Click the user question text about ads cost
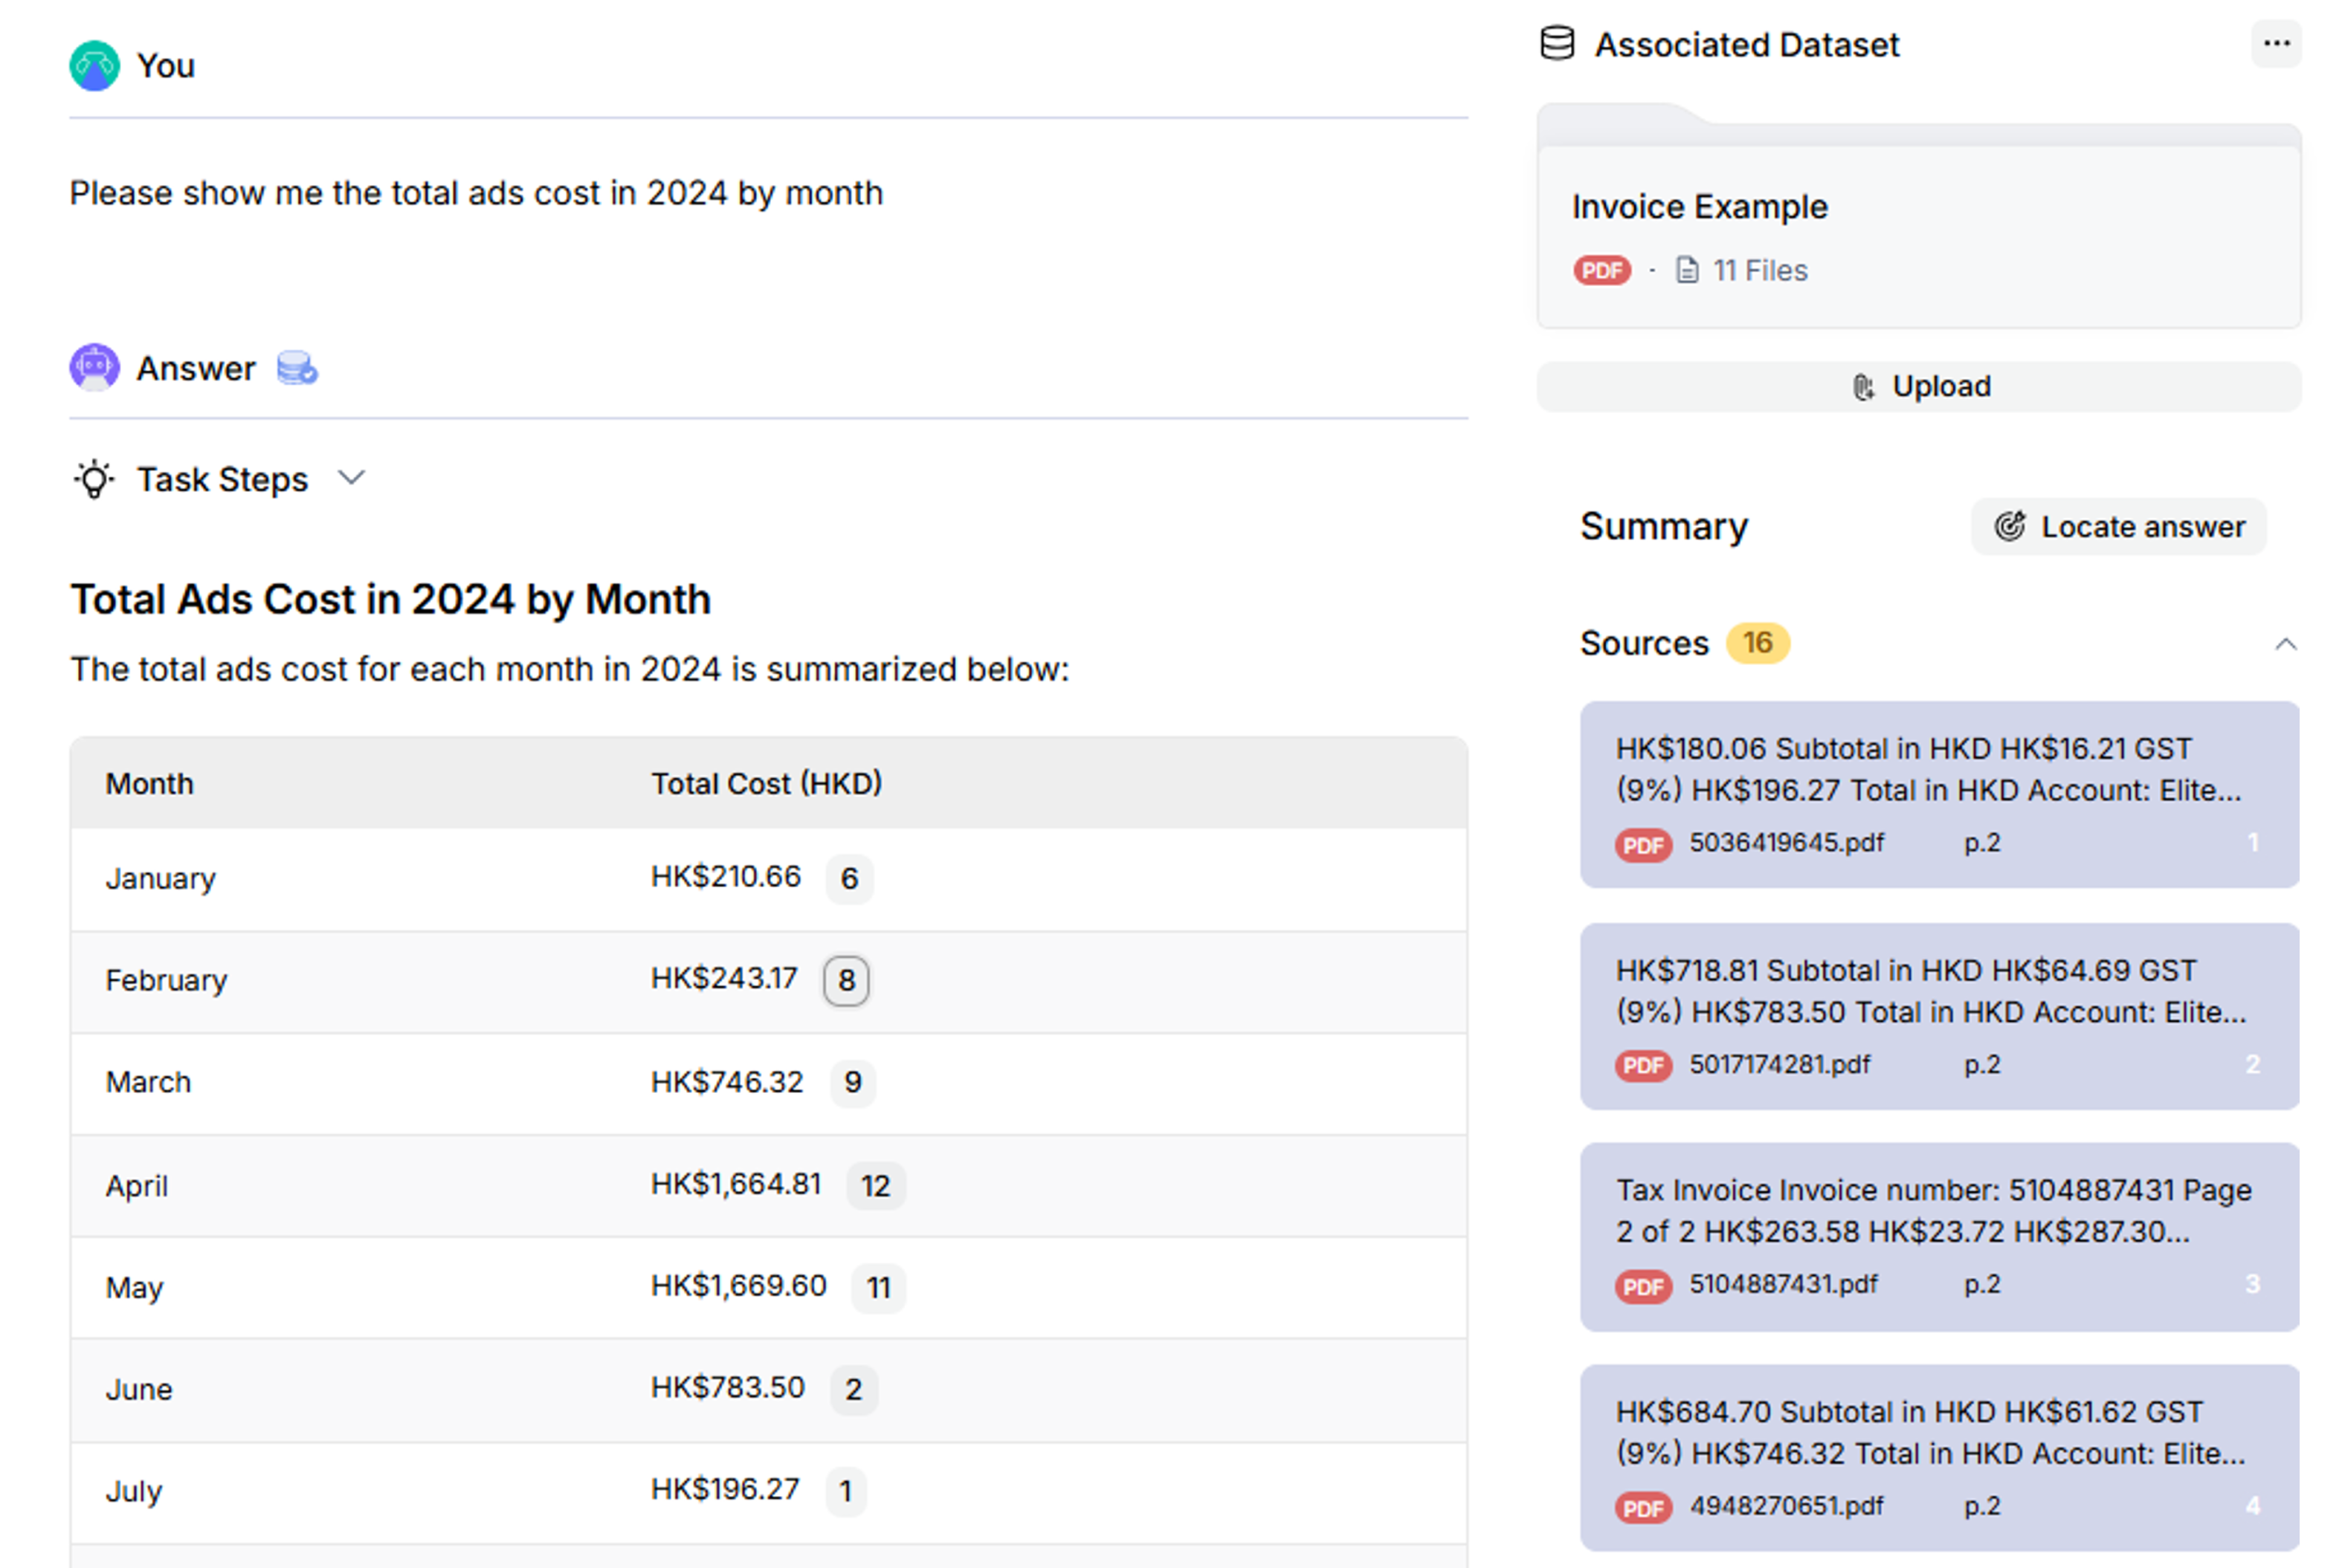This screenshot has height=1568, width=2342. (x=476, y=193)
